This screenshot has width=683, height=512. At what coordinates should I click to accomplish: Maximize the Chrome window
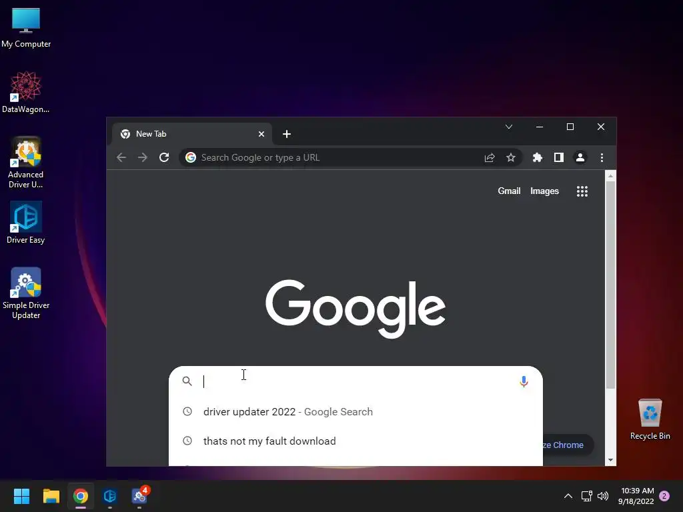(570, 127)
